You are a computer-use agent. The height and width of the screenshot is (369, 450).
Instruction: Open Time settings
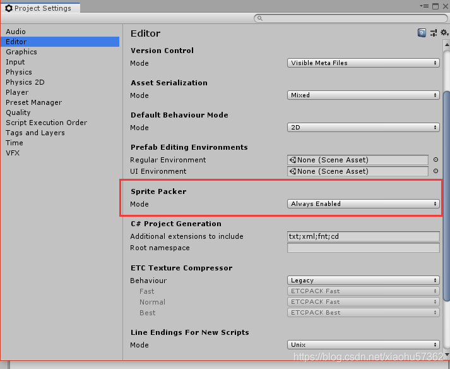click(60, 143)
